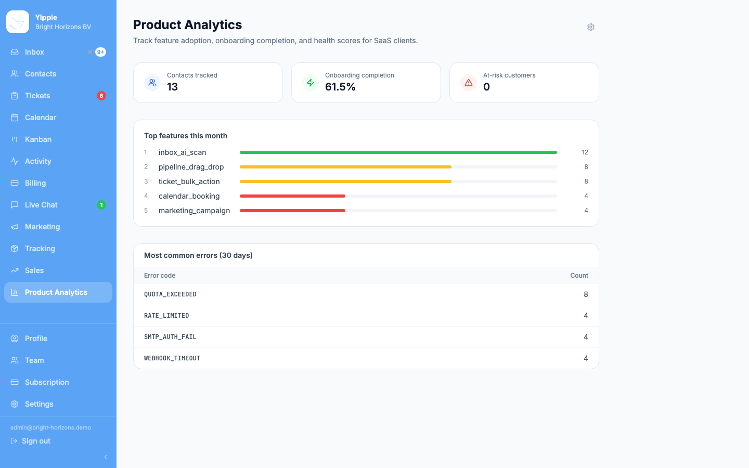Click the Error code column header
Screen dimensions: 749x468
[160, 276]
